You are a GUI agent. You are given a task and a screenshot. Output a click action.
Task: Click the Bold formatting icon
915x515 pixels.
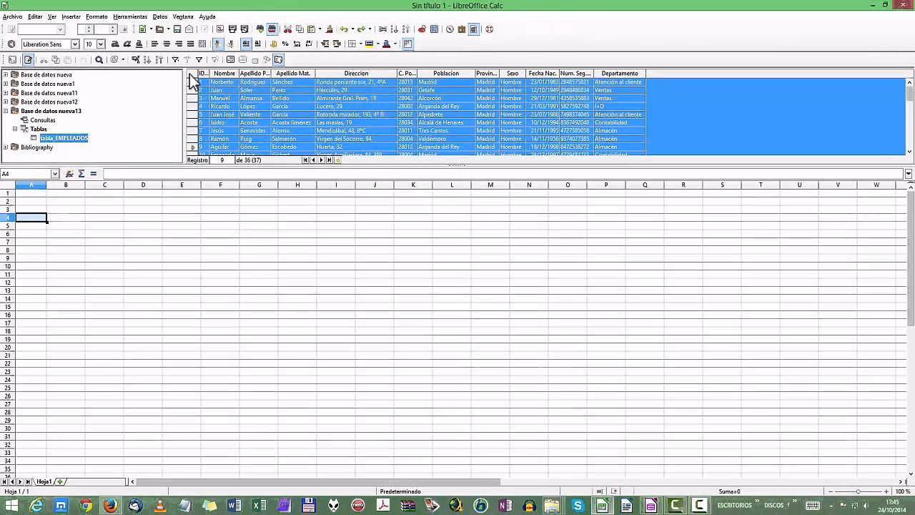tap(114, 44)
